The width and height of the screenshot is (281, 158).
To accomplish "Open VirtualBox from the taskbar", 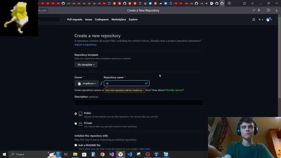I will pyautogui.click(x=157, y=154).
